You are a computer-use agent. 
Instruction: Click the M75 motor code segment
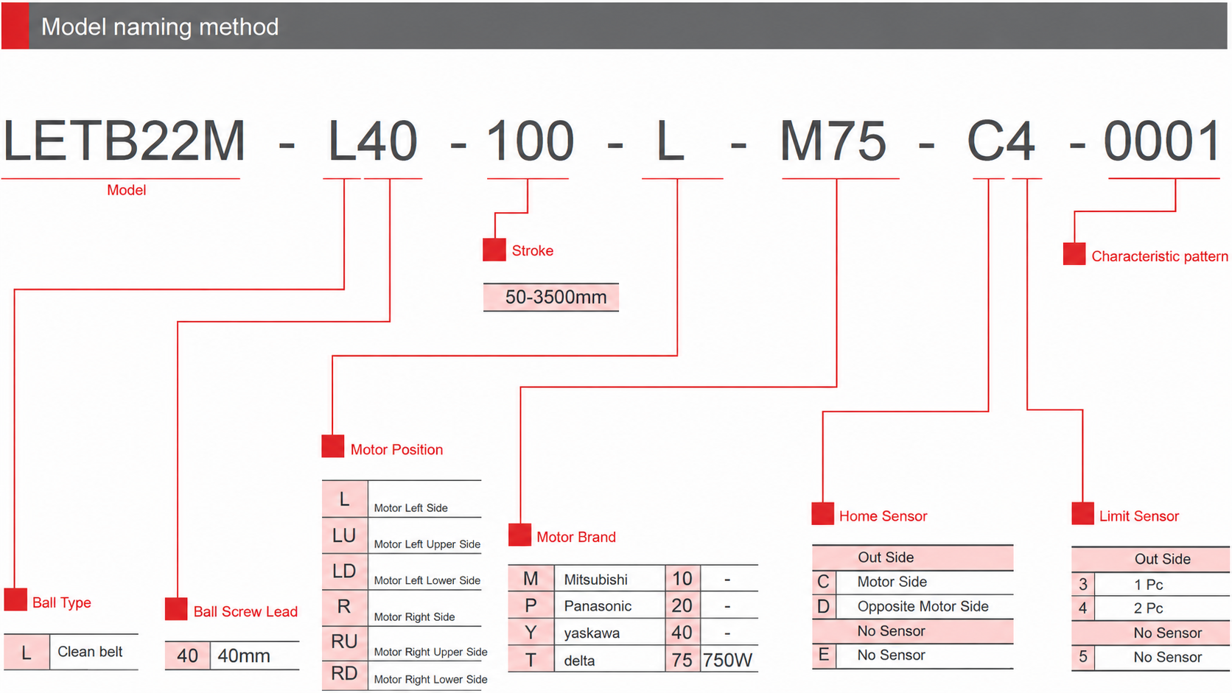[833, 141]
